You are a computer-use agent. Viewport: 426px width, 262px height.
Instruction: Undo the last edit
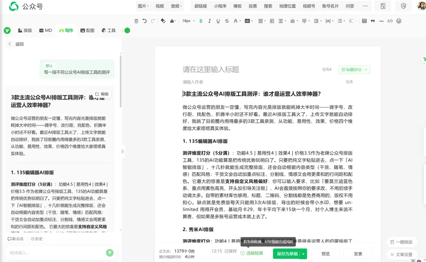pyautogui.click(x=144, y=21)
